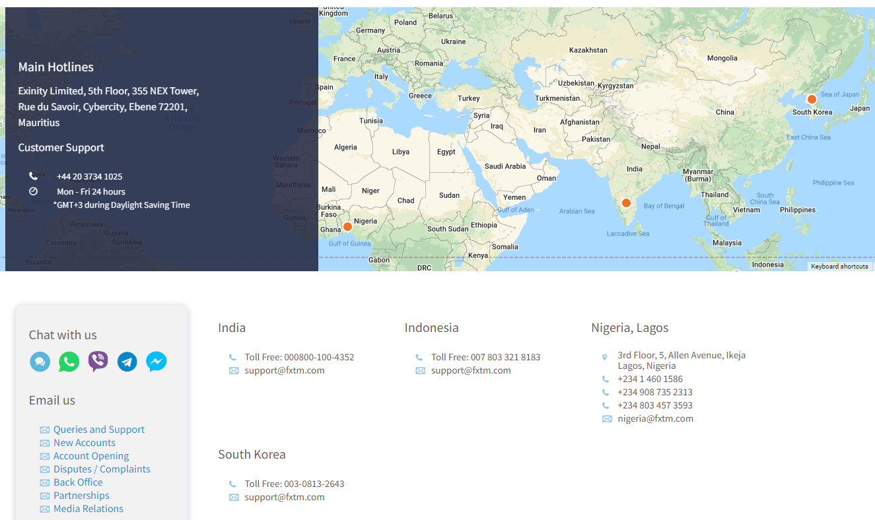Click the Nigeria orange map marker
The width and height of the screenshot is (875, 520).
click(x=347, y=226)
